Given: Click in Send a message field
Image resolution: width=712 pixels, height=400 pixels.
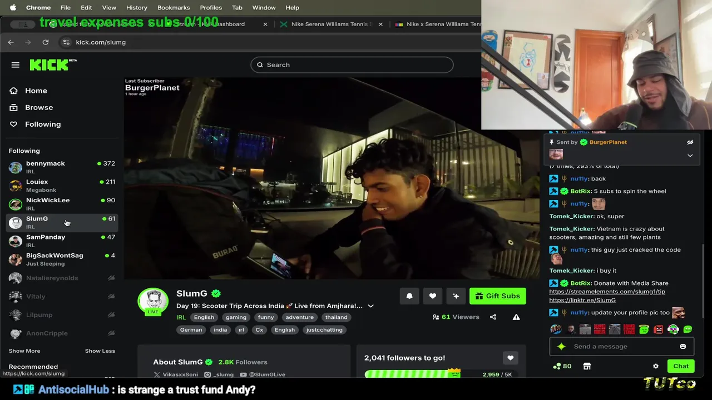Looking at the screenshot, I should point(623,347).
